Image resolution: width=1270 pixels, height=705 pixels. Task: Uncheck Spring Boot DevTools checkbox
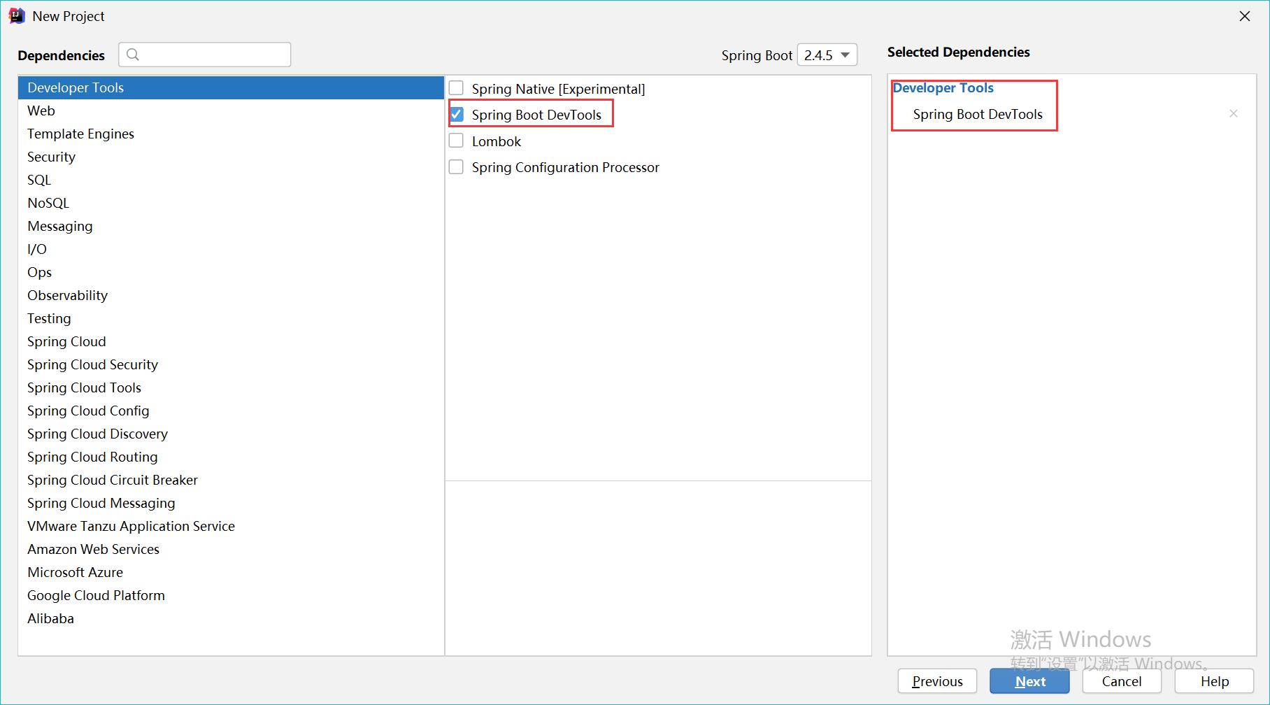coord(456,114)
